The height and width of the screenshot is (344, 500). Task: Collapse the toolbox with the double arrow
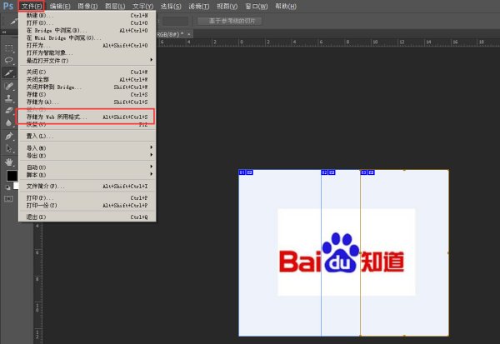pos(4,32)
